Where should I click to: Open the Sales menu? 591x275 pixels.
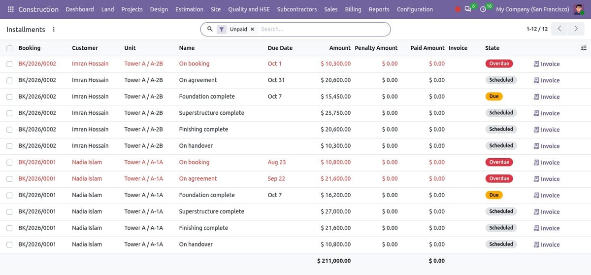[x=331, y=9]
